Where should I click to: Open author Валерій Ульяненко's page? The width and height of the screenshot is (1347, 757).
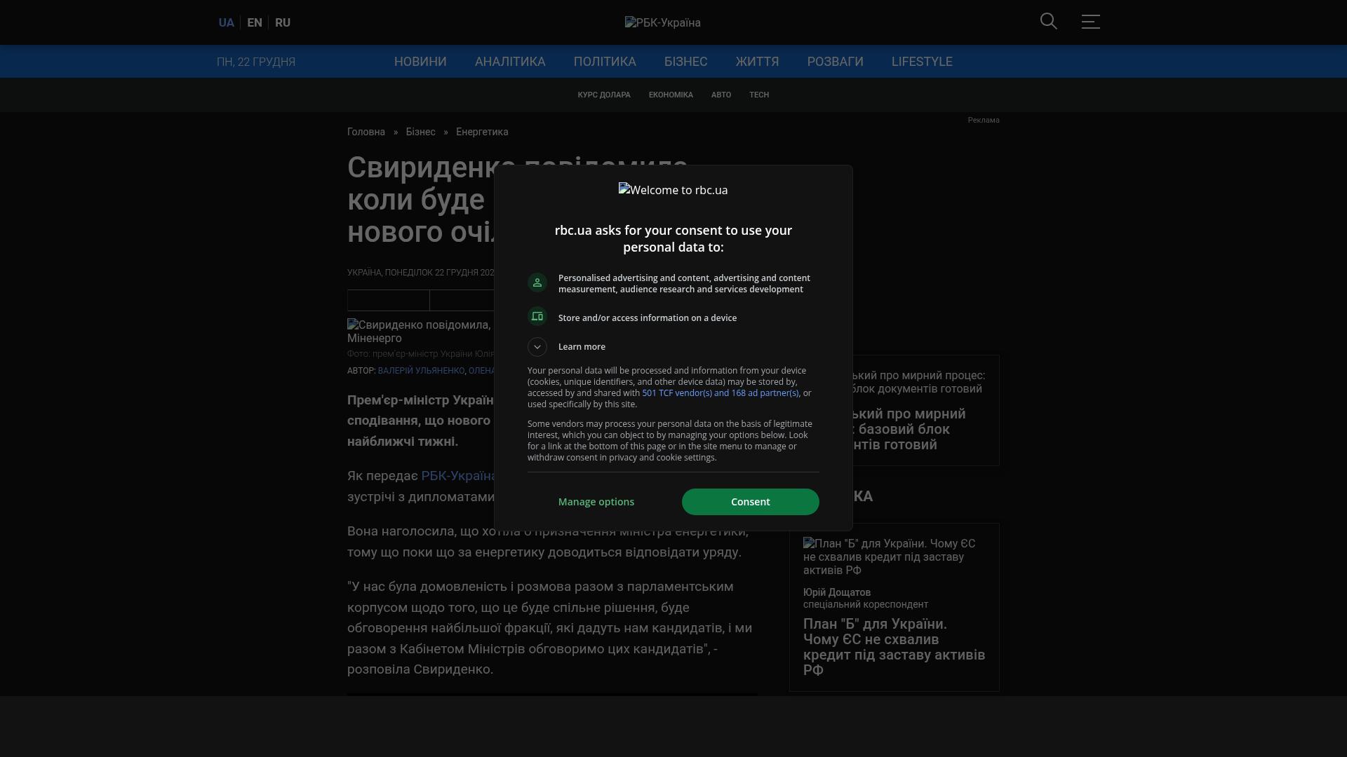point(421,371)
